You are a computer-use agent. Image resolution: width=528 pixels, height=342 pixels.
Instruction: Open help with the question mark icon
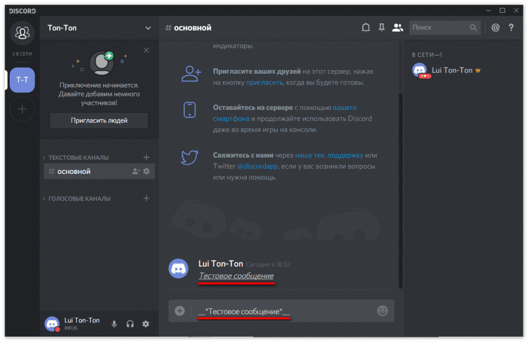click(x=511, y=27)
